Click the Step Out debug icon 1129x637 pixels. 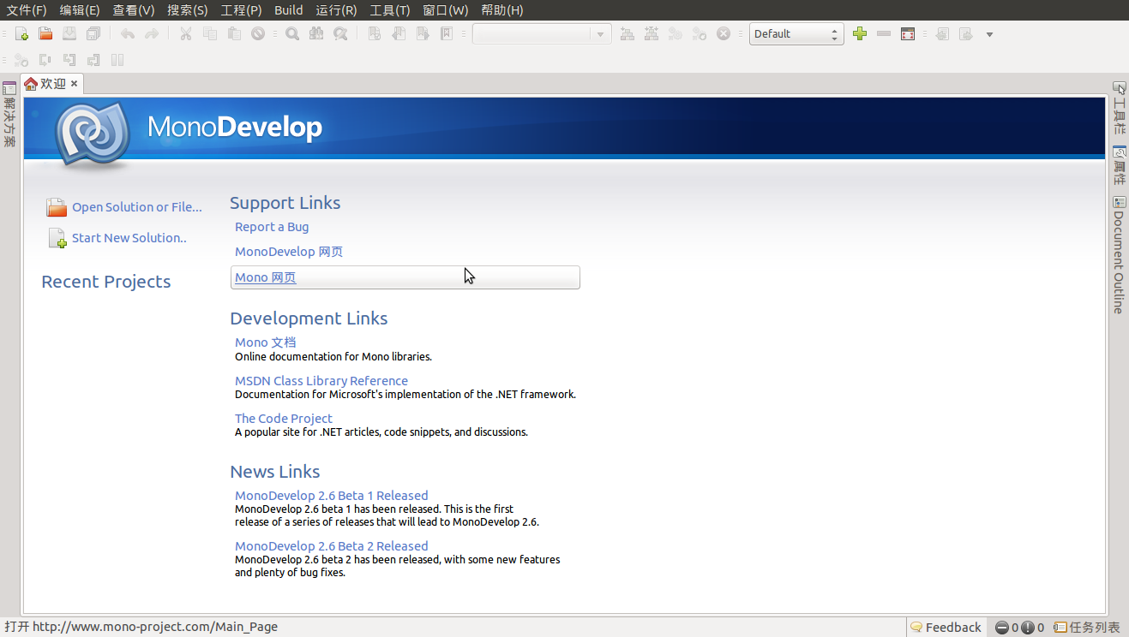tap(93, 60)
